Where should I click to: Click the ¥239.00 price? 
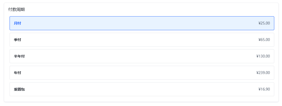[x=263, y=73]
